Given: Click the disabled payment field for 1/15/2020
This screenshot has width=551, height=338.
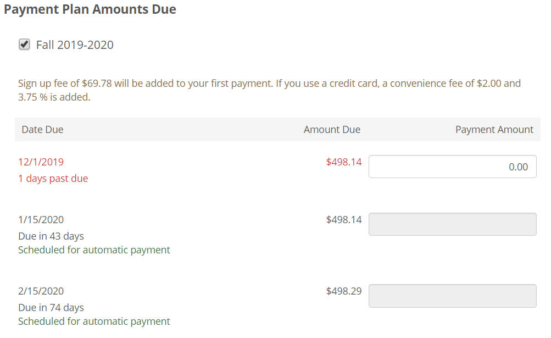Looking at the screenshot, I should pos(452,224).
